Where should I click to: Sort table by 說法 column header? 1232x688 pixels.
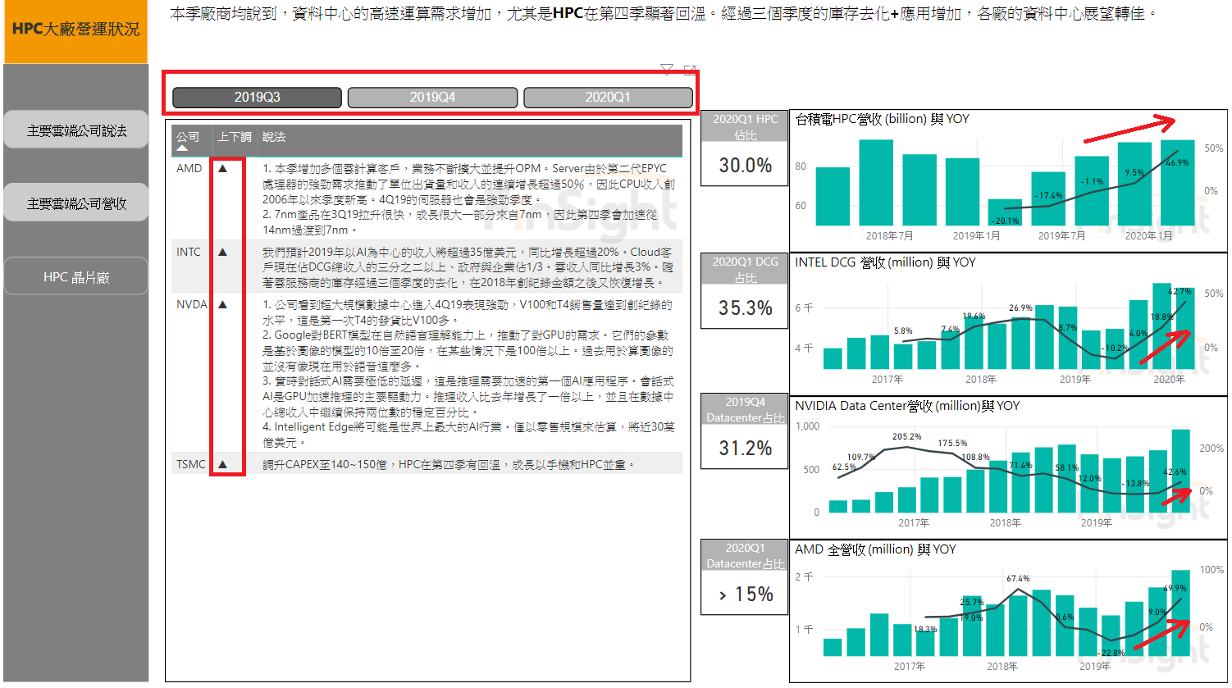tap(274, 137)
